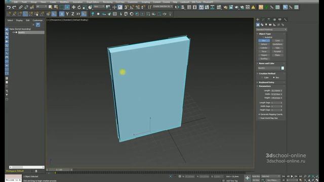Screen dimensions: 324x182
Task: Open the Select menu in Scene Explorer
Action: [10, 20]
